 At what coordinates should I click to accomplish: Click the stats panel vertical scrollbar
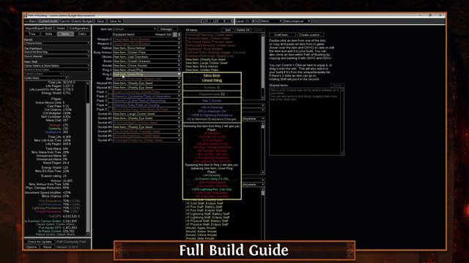(x=88, y=158)
